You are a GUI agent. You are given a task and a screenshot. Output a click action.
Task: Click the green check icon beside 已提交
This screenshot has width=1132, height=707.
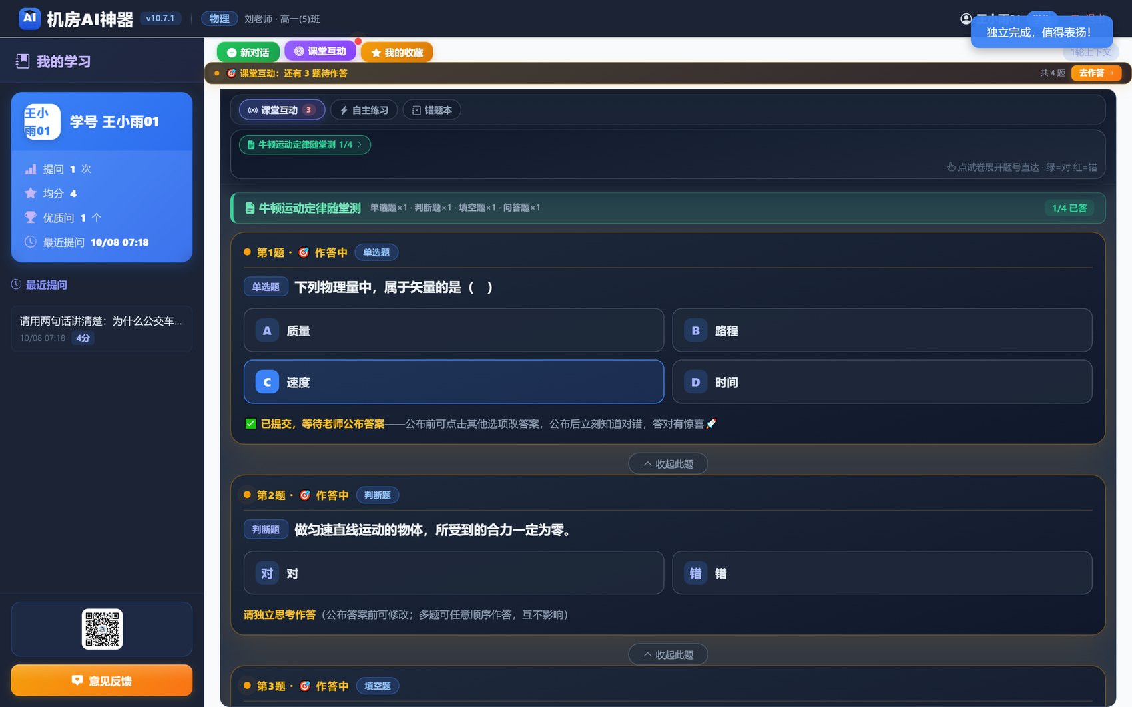tap(250, 423)
